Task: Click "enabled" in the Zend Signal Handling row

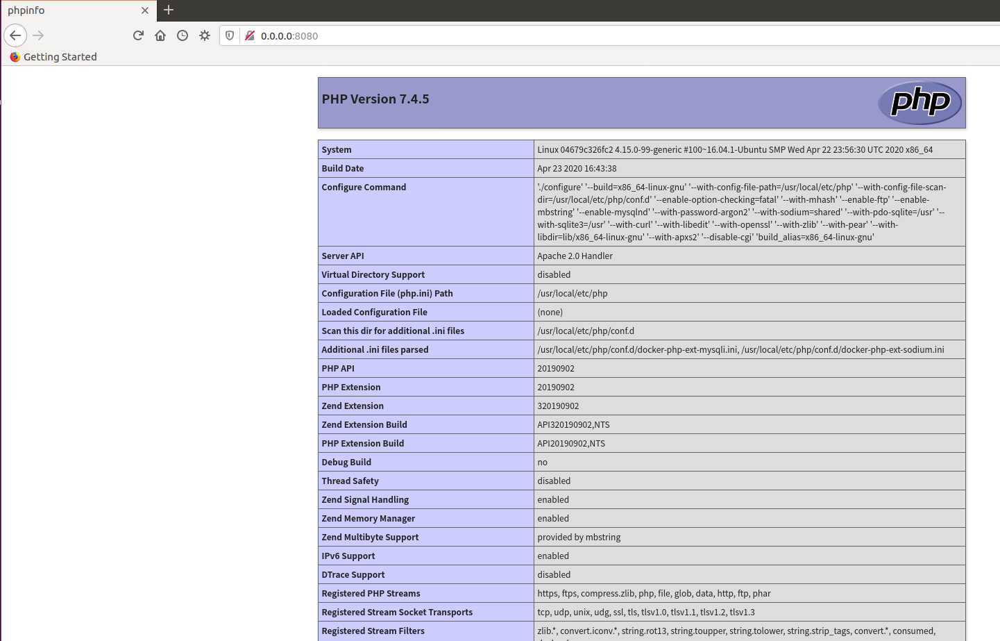Action: pos(553,500)
